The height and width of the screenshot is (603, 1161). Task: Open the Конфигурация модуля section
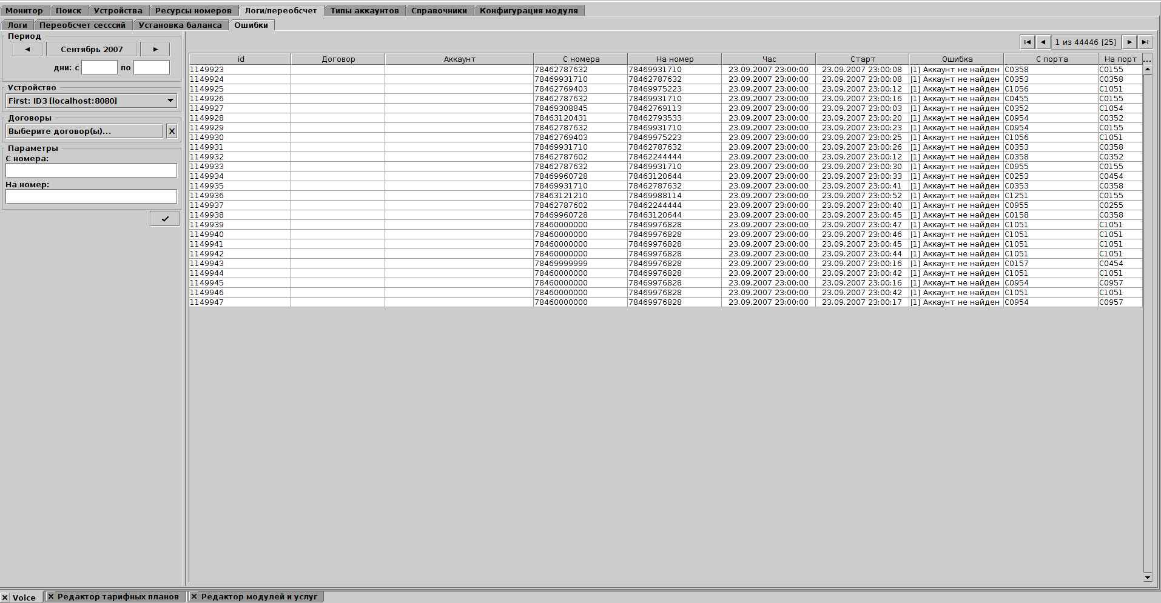pos(529,10)
